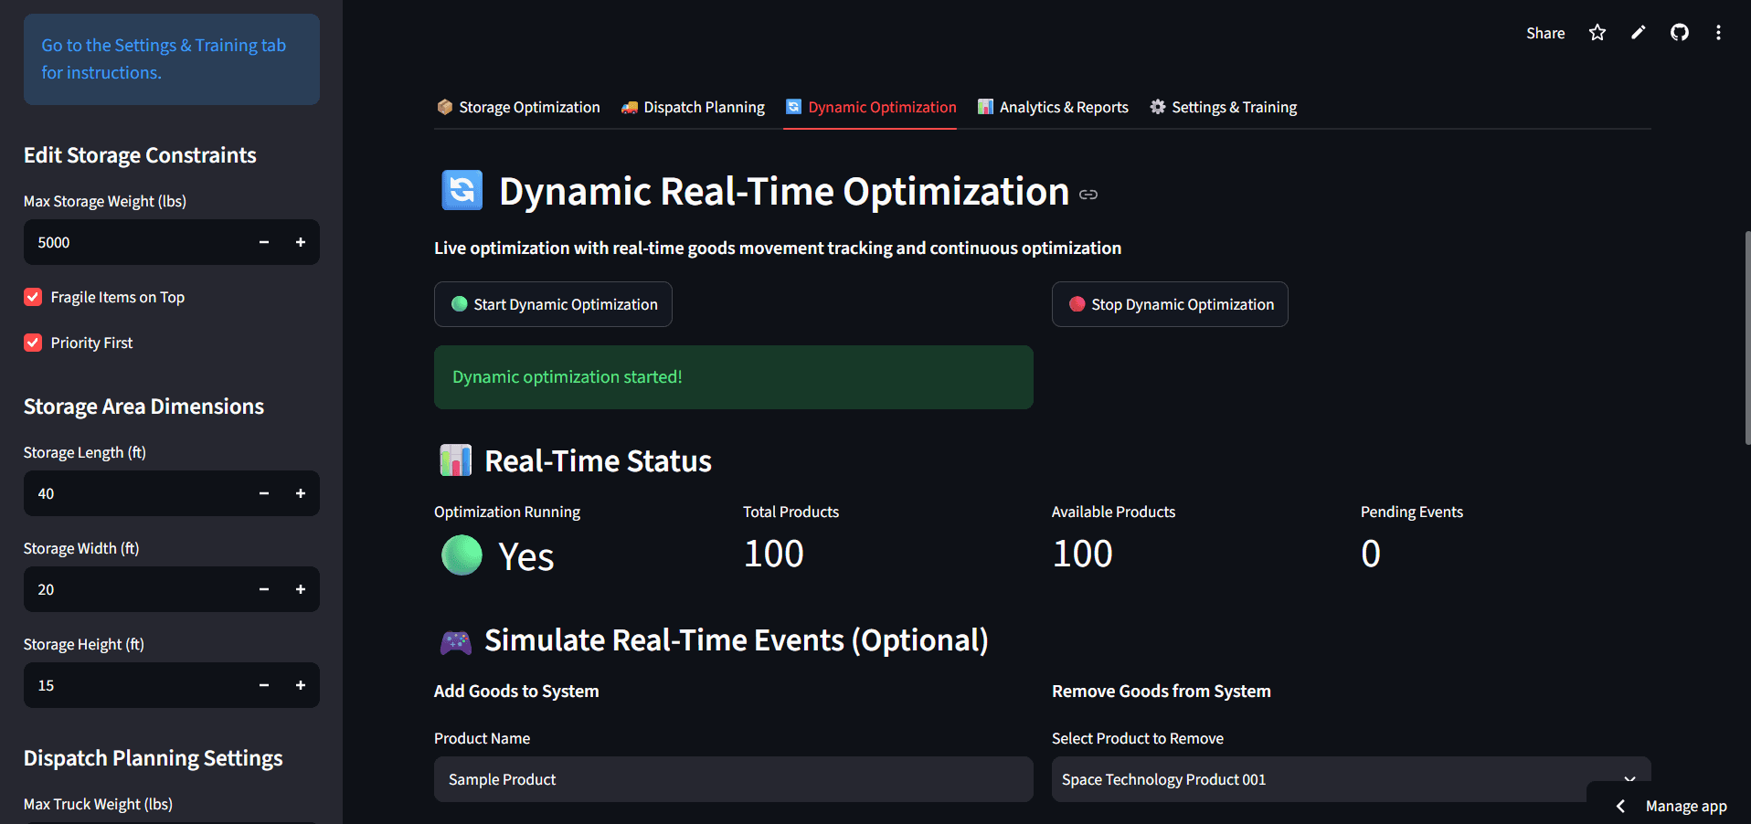The height and width of the screenshot is (824, 1751).
Task: Click the 'Dynamic optimization started!' message
Action: (x=733, y=377)
